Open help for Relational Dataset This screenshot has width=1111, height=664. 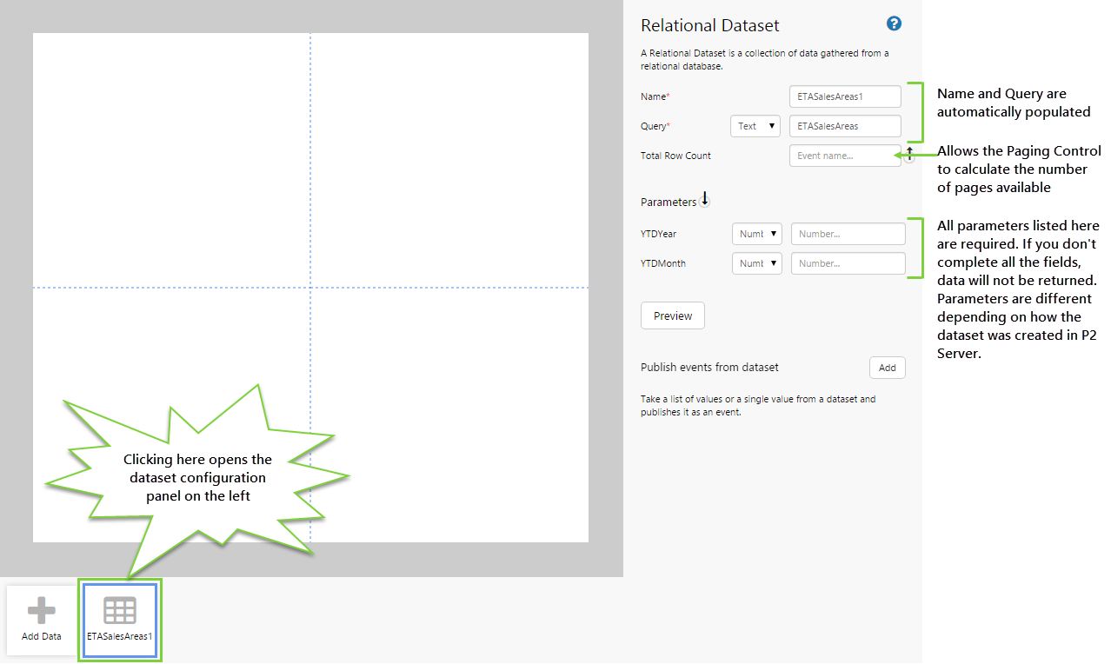click(894, 24)
